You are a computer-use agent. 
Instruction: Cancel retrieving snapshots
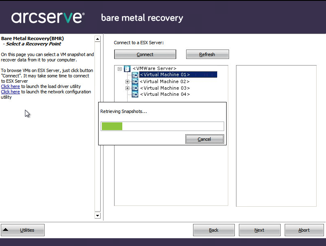(205, 139)
